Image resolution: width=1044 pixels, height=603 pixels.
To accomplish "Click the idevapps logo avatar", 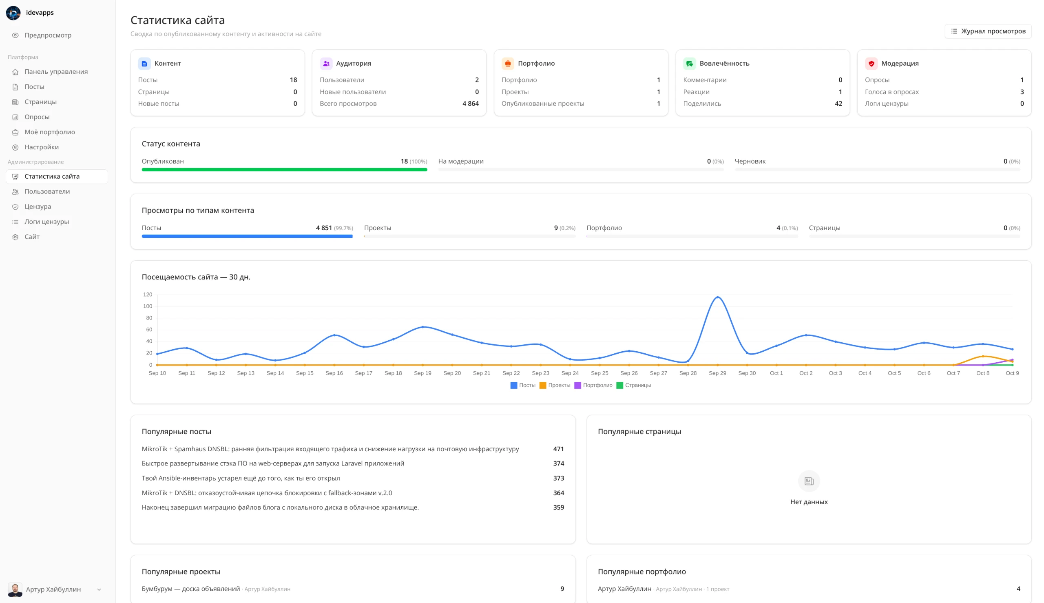I will (13, 13).
